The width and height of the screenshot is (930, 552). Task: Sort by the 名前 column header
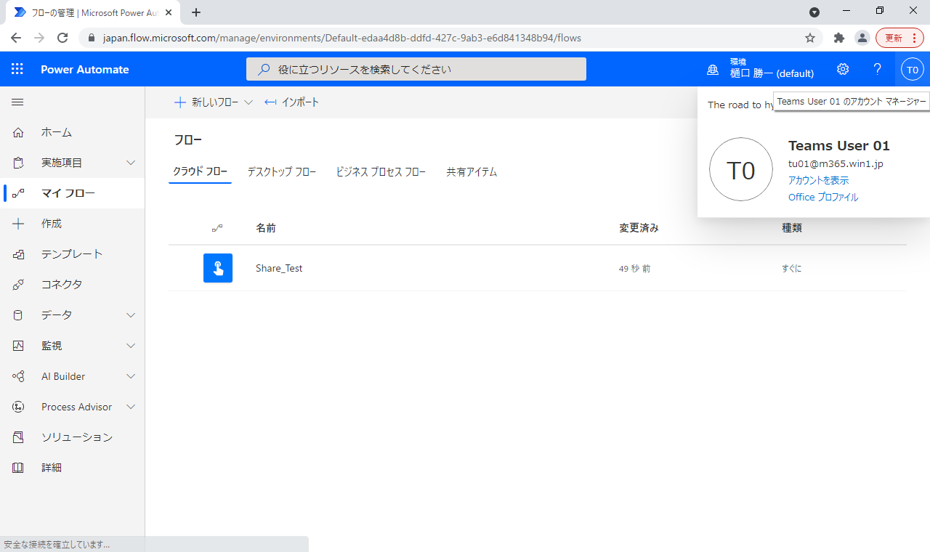[266, 228]
